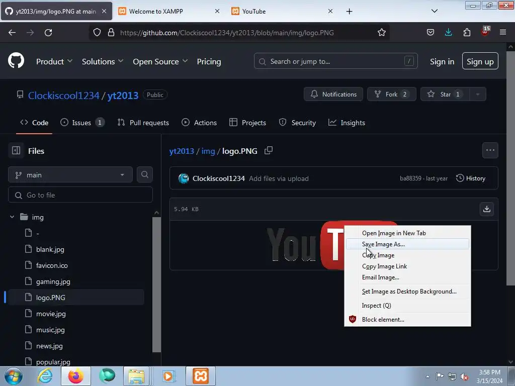The height and width of the screenshot is (386, 515).
Task: Open the Firefox downloads arrow icon
Action: (x=448, y=32)
